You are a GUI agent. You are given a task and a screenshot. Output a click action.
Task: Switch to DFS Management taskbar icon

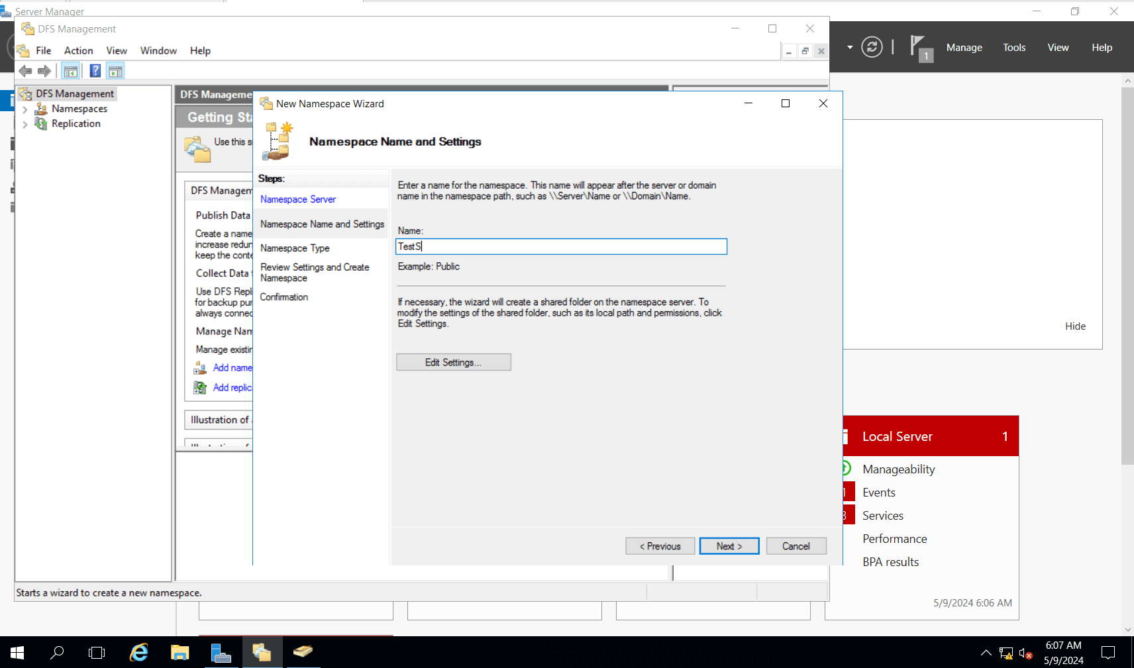click(x=262, y=653)
